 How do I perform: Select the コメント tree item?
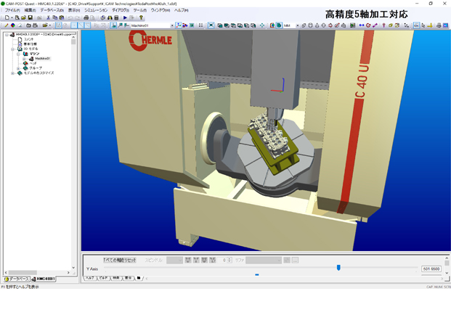coord(28,39)
